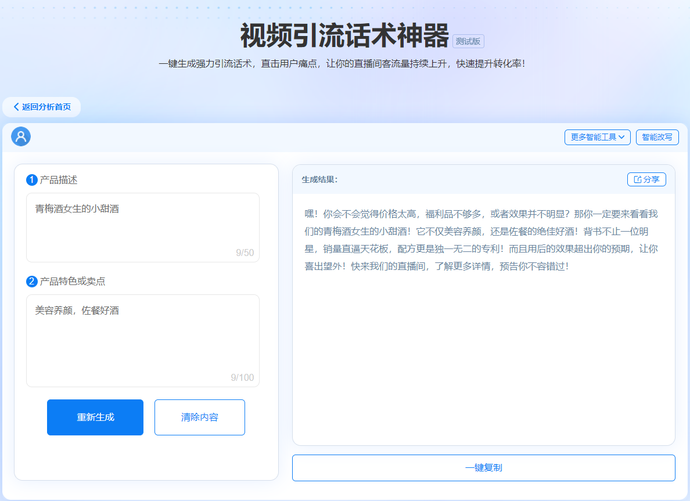The width and height of the screenshot is (690, 501).
Task: Copy result with 一键复制 button
Action: click(x=484, y=468)
